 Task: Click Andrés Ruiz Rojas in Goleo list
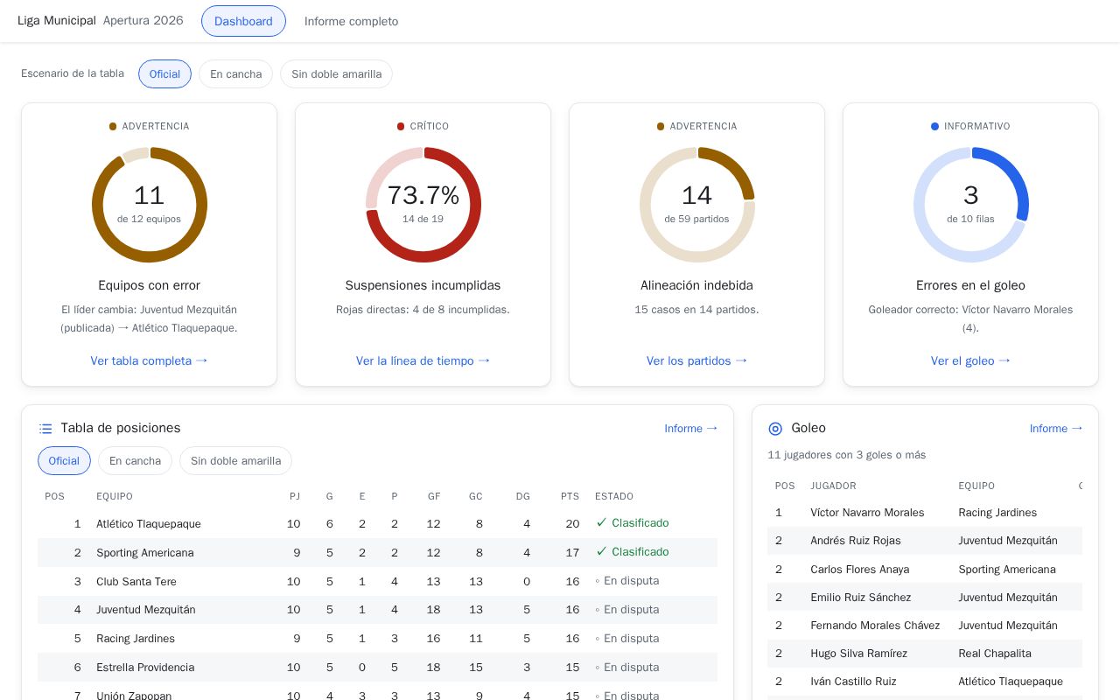click(x=855, y=541)
